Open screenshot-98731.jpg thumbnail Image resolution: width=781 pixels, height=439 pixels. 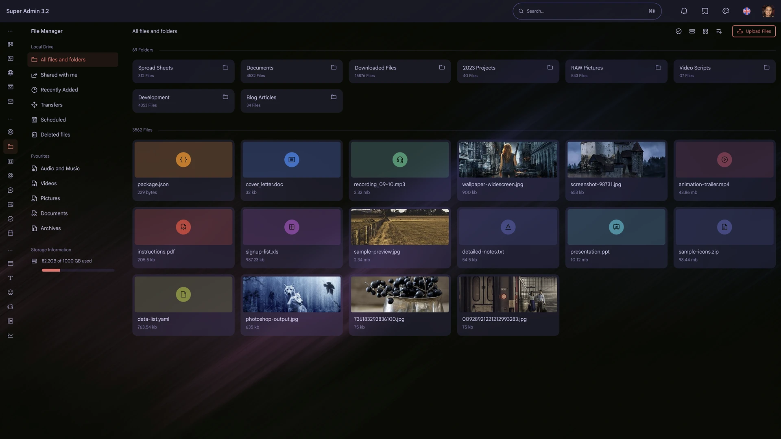(616, 160)
